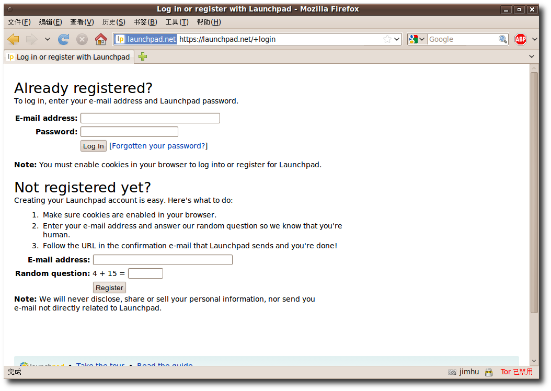Show the list all tabs dropdown
The width and height of the screenshot is (551, 391).
click(532, 56)
